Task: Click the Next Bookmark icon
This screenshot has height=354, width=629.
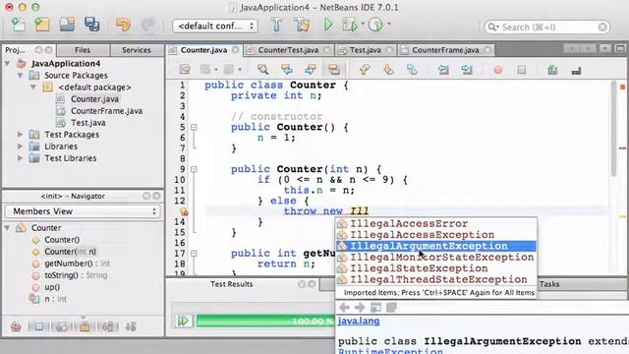Action: 388,70
